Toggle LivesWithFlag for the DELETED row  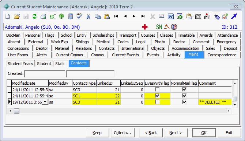(157, 102)
